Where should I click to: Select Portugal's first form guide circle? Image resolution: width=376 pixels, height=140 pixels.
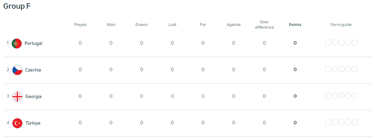pos(328,43)
